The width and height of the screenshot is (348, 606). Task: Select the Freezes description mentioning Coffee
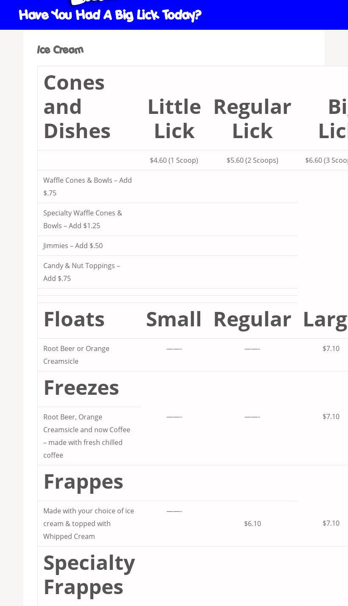pyautogui.click(x=87, y=436)
